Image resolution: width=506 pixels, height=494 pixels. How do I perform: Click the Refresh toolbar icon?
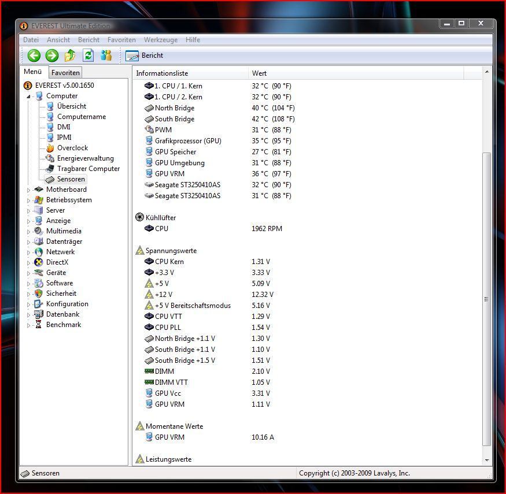(x=88, y=55)
